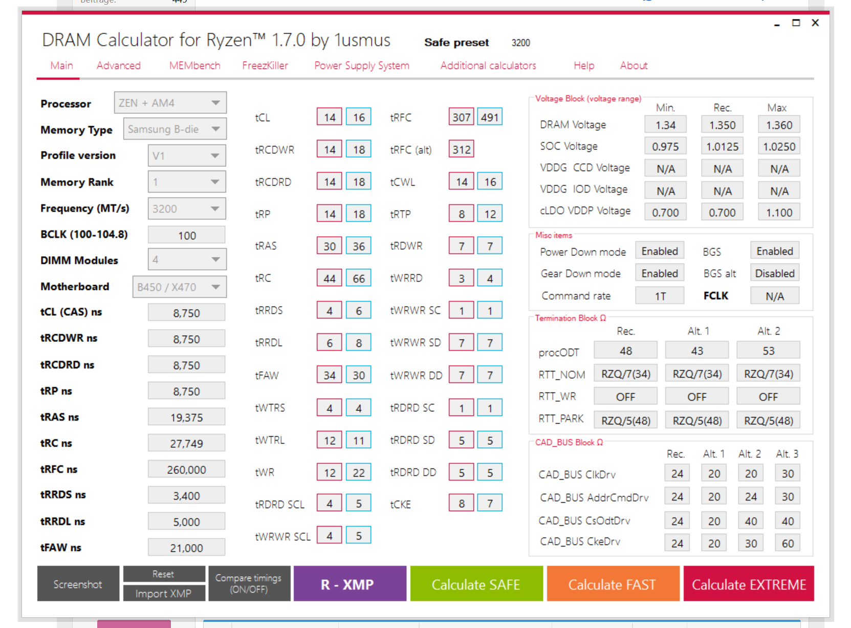Open the Help tab

click(x=584, y=66)
